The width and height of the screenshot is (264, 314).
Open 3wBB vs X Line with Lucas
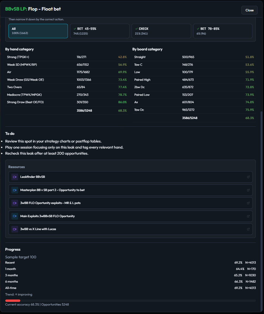130,229
